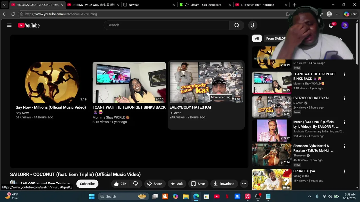Open the YouTube account avatar menu
Viewport: 360px width, 202px height.
pos(345,25)
